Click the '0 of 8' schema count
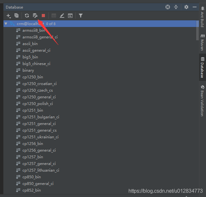 tap(51, 24)
